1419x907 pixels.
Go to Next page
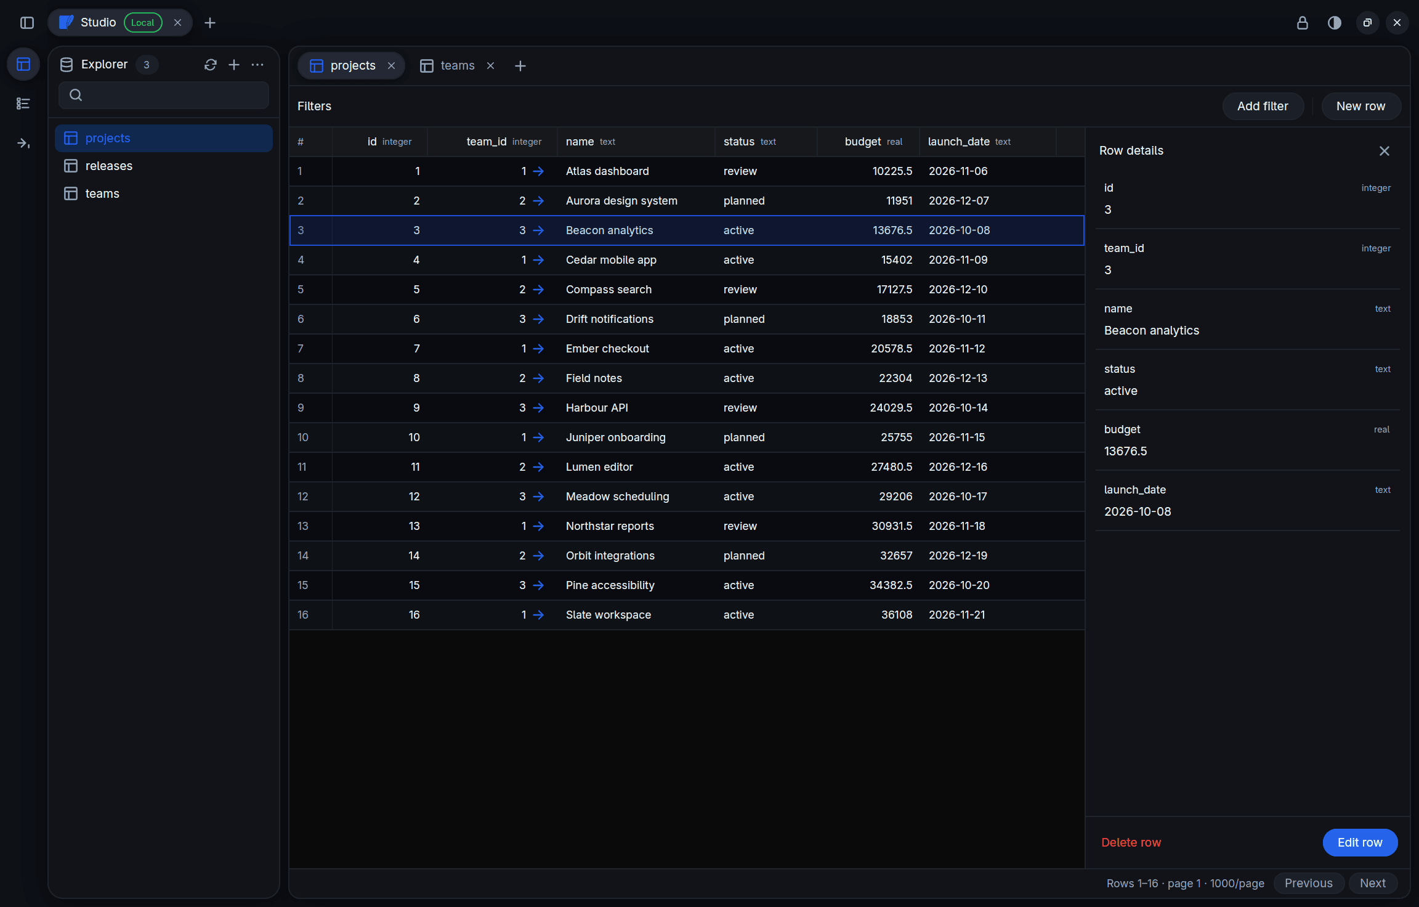(1373, 883)
